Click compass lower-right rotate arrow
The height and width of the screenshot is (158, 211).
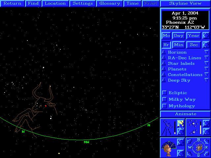click(207, 154)
